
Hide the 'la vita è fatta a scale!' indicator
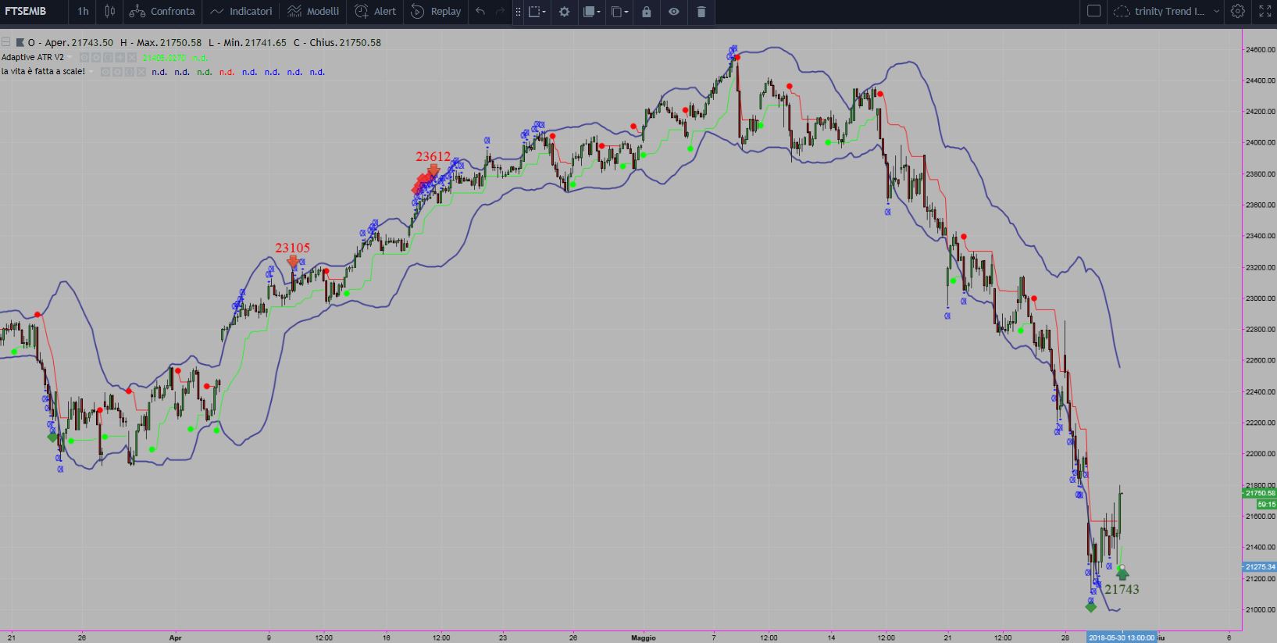click(x=105, y=71)
